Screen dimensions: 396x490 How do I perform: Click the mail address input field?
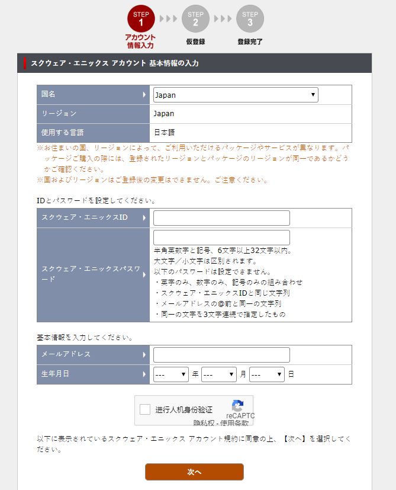pyautogui.click(x=221, y=355)
